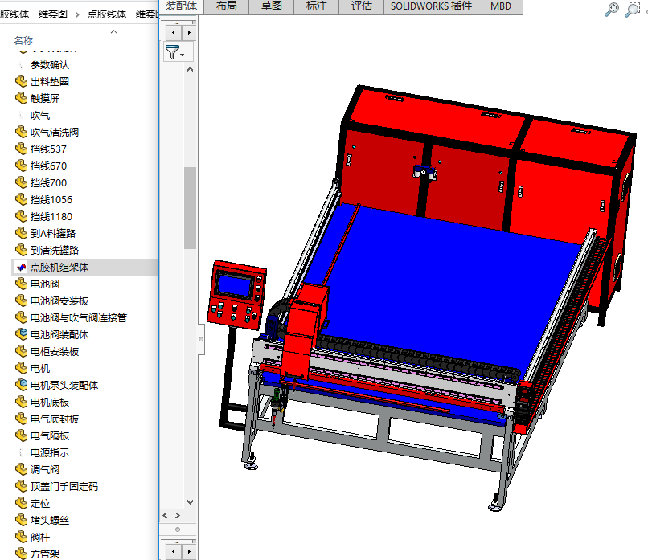Open the filter dropdown arrow beside funnel
Viewport: 648px width, 560px height.
(183, 55)
